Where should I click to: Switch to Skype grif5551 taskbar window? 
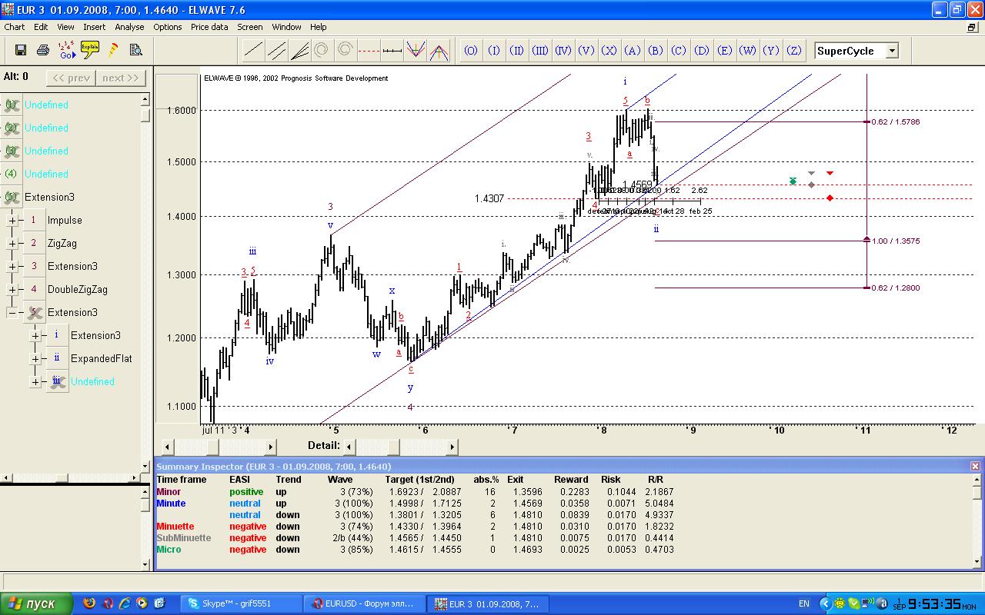point(241,604)
